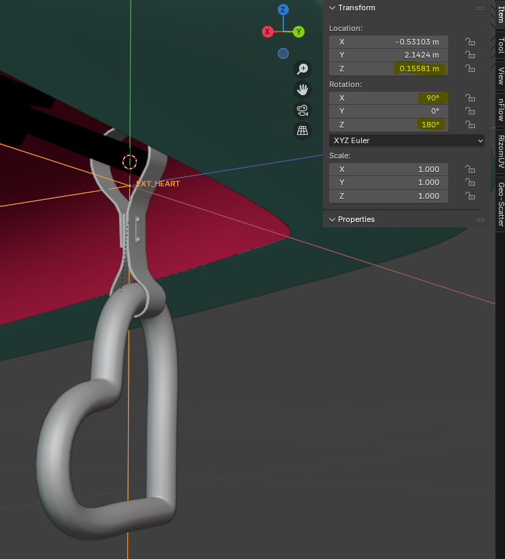Toggle the Scale Y lock
505x559 pixels.
(470, 183)
